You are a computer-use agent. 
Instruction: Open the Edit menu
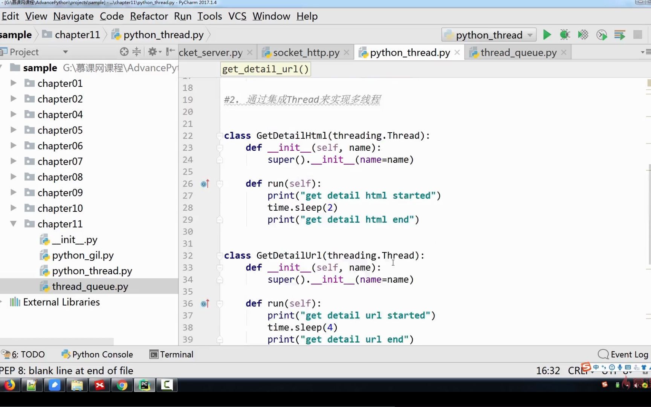coord(10,16)
